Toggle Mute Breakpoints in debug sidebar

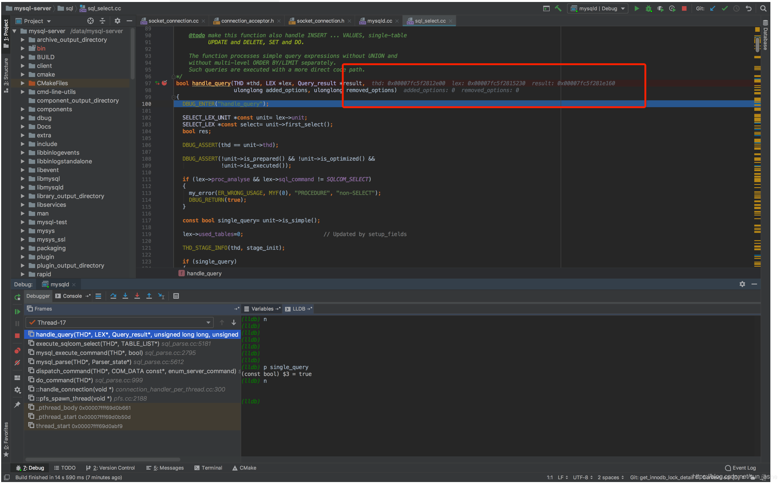[x=17, y=363]
